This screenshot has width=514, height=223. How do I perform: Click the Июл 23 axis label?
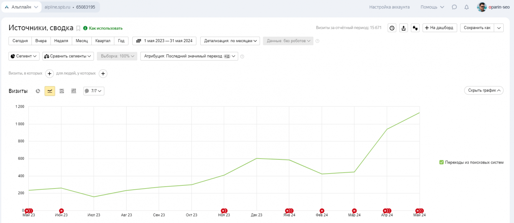(94, 215)
